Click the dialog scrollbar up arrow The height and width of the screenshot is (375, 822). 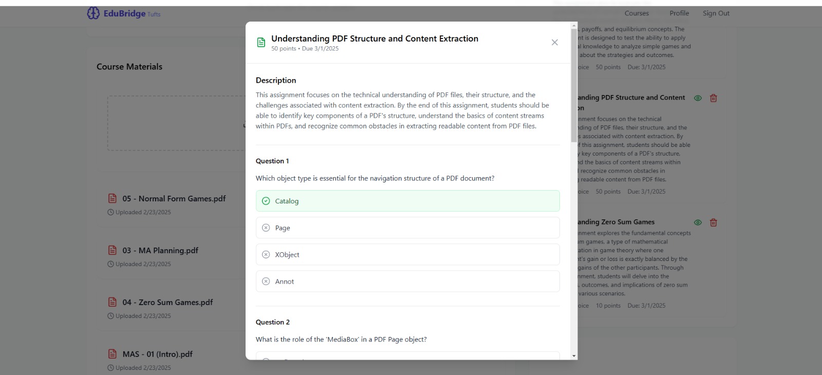574,25
